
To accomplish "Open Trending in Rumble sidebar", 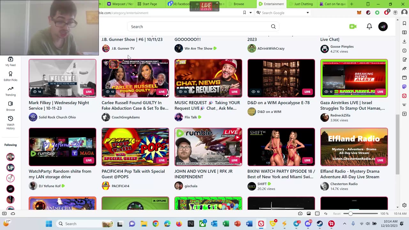I will coord(11,91).
